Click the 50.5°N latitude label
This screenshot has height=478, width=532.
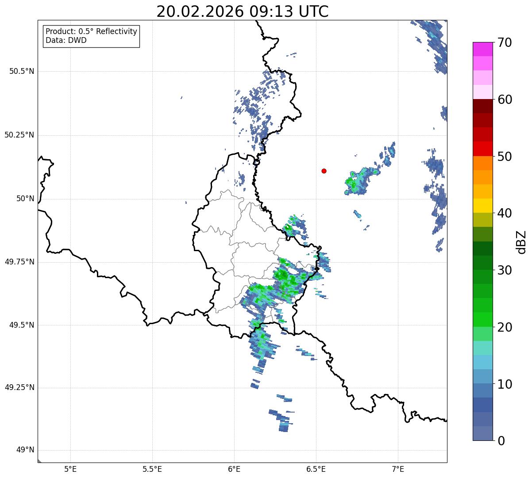pos(22,71)
